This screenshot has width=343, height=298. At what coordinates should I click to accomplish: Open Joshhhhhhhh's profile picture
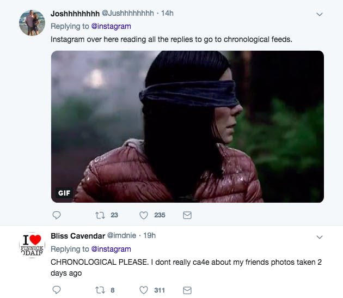pyautogui.click(x=32, y=22)
